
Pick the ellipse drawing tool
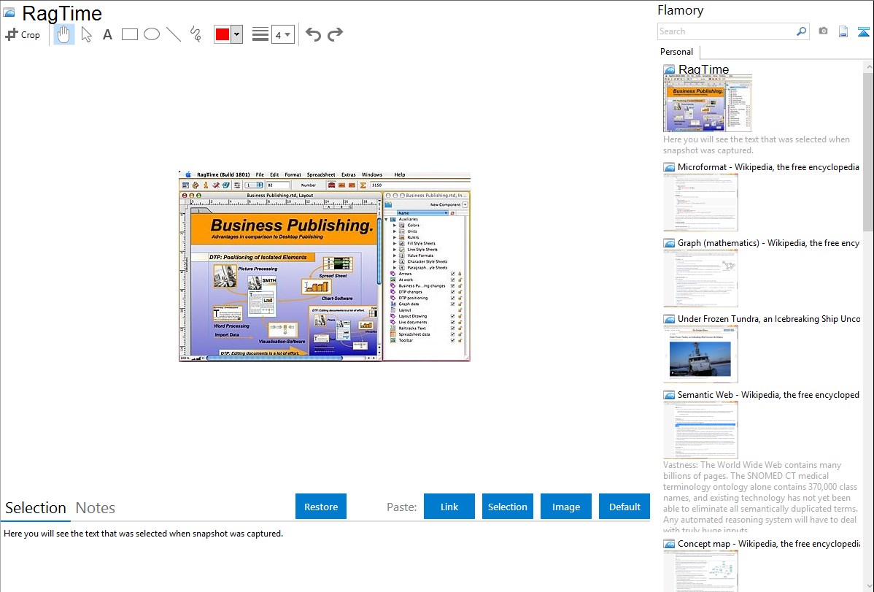(x=152, y=34)
